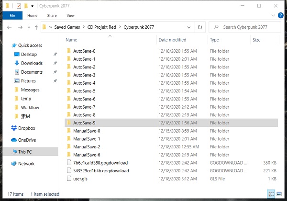Image resolution: width=287 pixels, height=201 pixels.
Task: Switch to Large icons view in status bar
Action: 279,194
